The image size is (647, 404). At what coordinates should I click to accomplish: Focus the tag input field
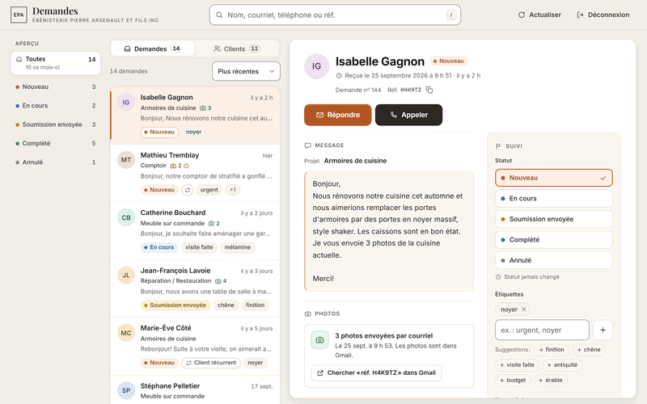(x=542, y=330)
